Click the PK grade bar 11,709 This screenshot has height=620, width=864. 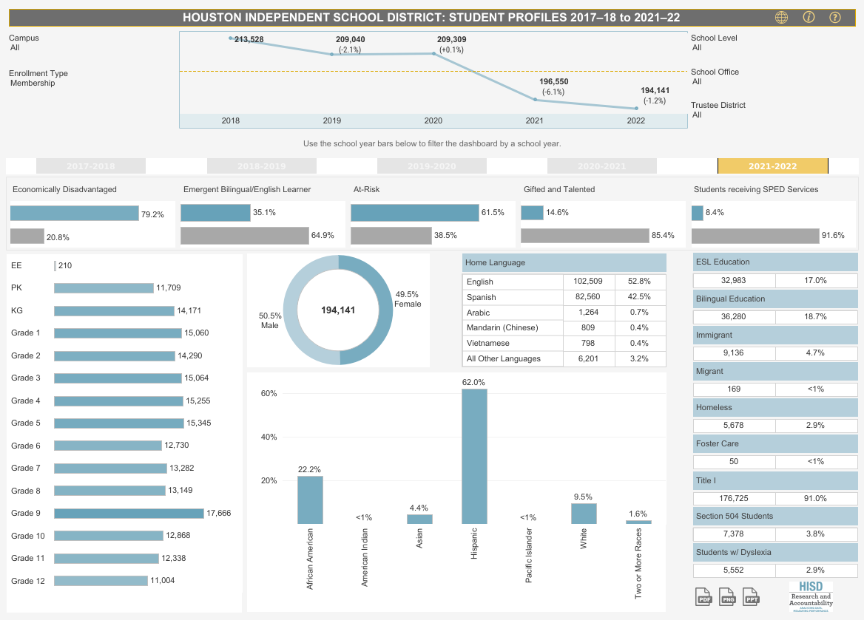[104, 288]
